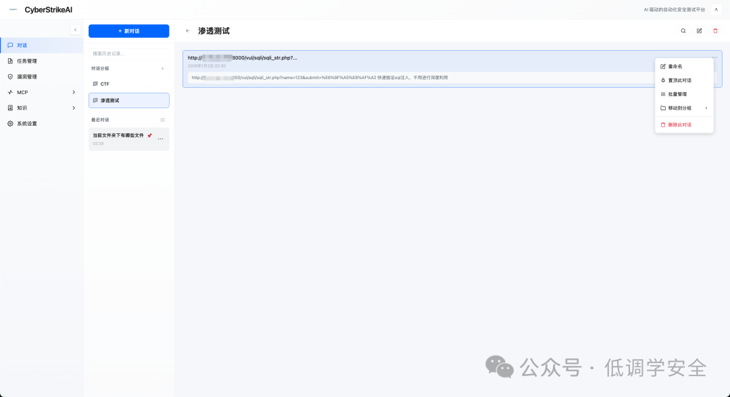This screenshot has width=730, height=397.
Task: Choose 批量管理 from the context menu
Action: 684,94
